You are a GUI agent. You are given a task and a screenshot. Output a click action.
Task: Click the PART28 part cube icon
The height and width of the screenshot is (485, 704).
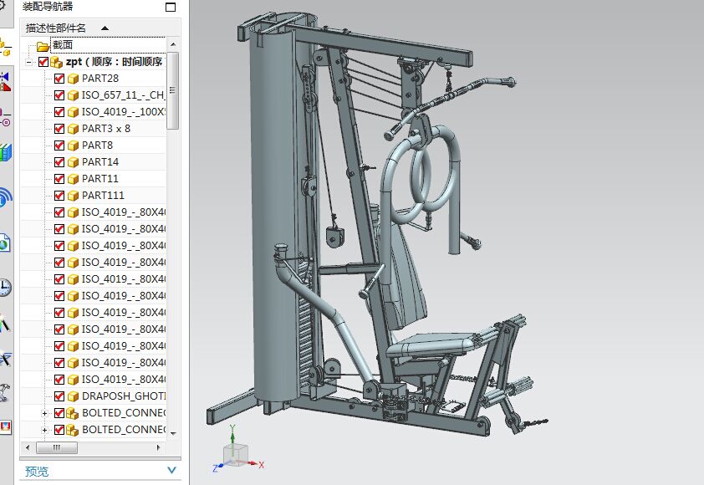(73, 79)
